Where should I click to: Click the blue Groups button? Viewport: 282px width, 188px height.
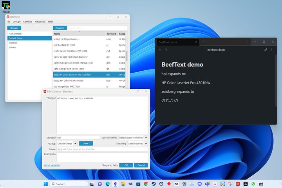click(14, 28)
